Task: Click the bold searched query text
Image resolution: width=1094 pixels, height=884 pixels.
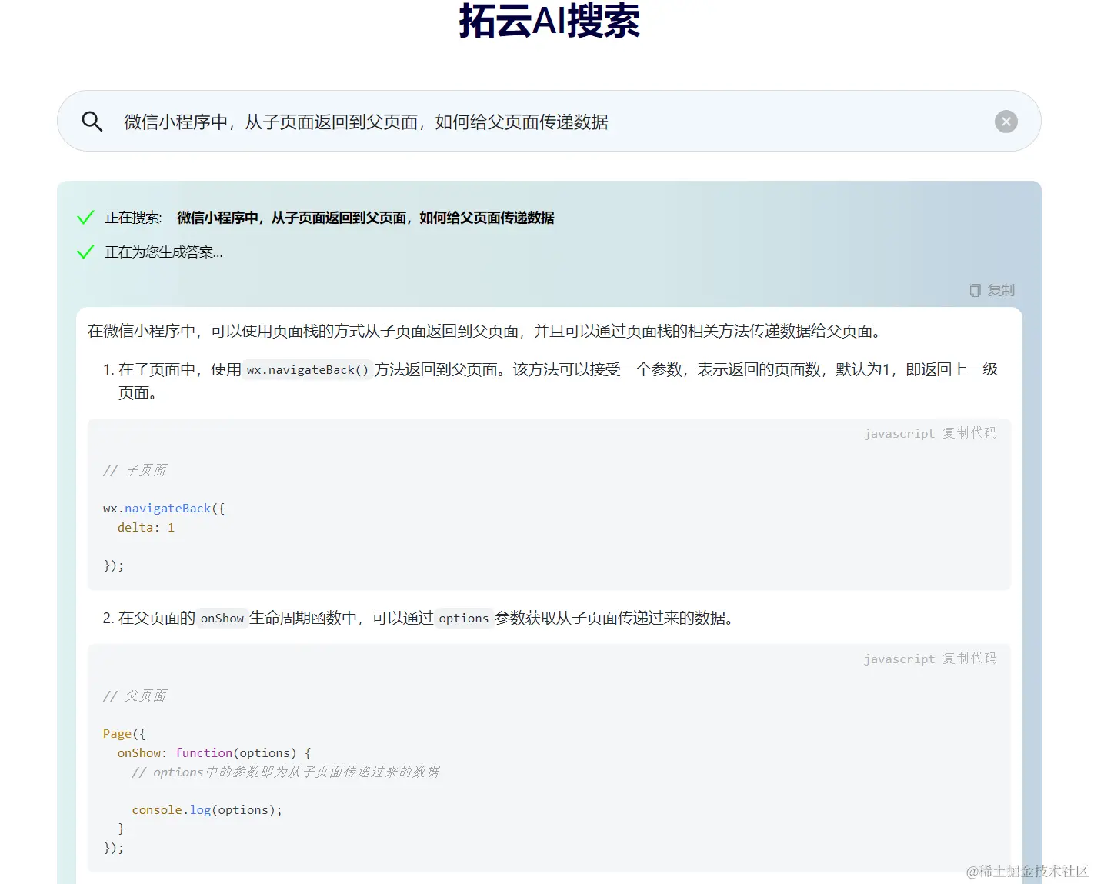Action: tap(365, 218)
